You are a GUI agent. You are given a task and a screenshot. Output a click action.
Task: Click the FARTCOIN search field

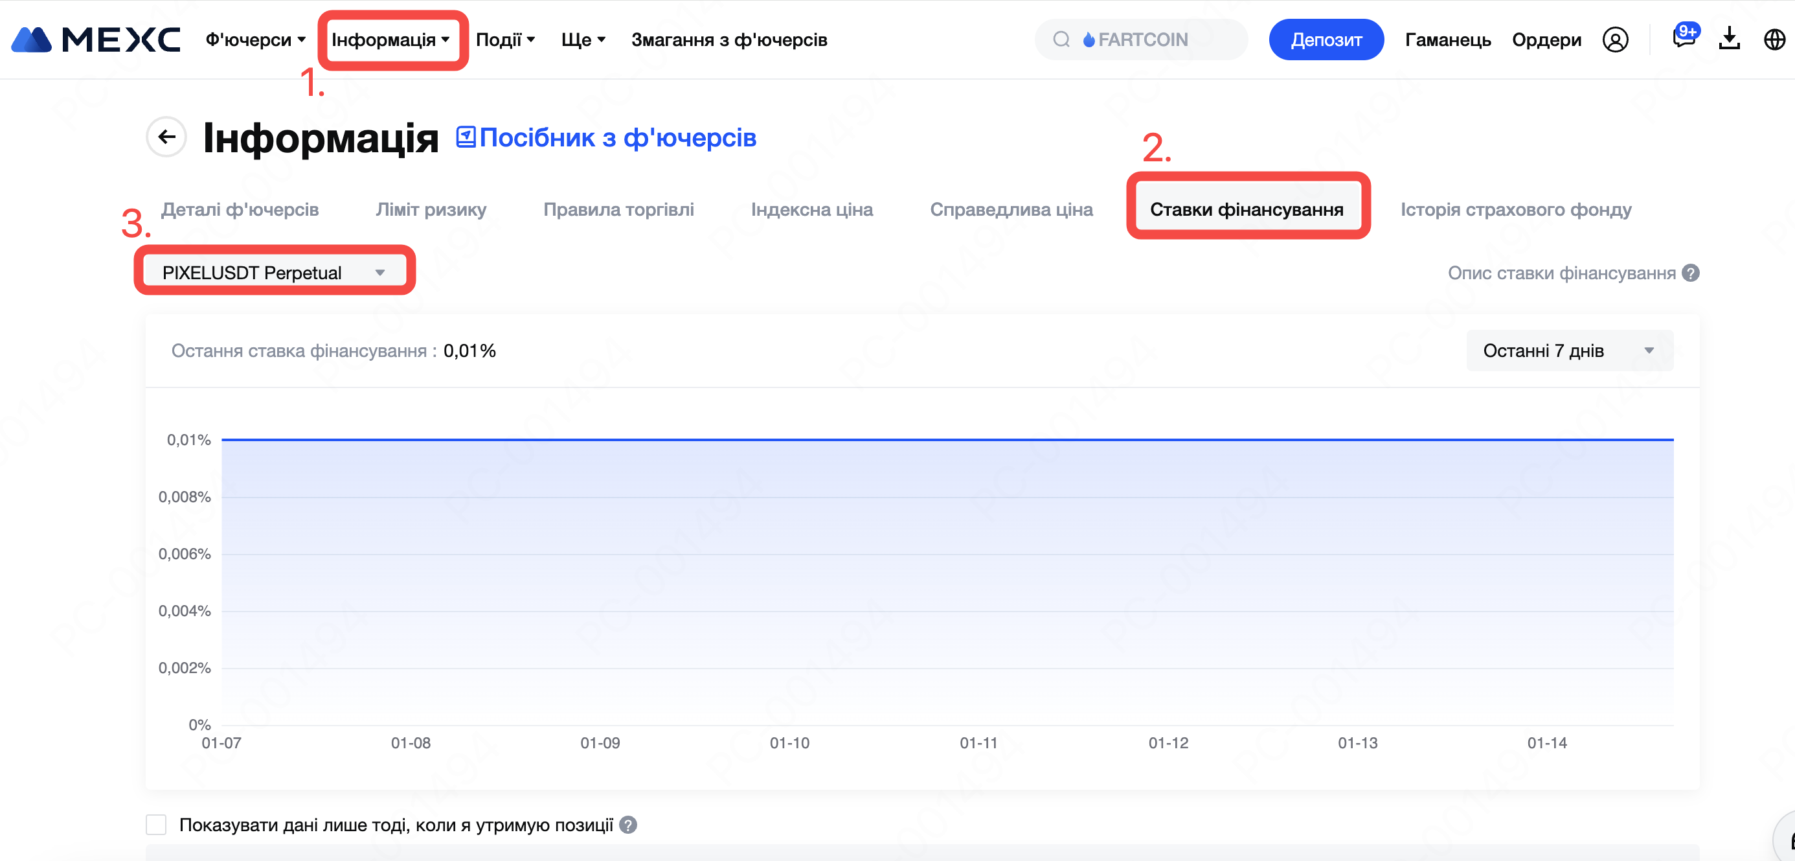click(x=1142, y=40)
